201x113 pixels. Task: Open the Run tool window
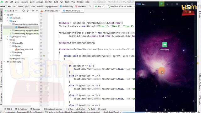69,109
